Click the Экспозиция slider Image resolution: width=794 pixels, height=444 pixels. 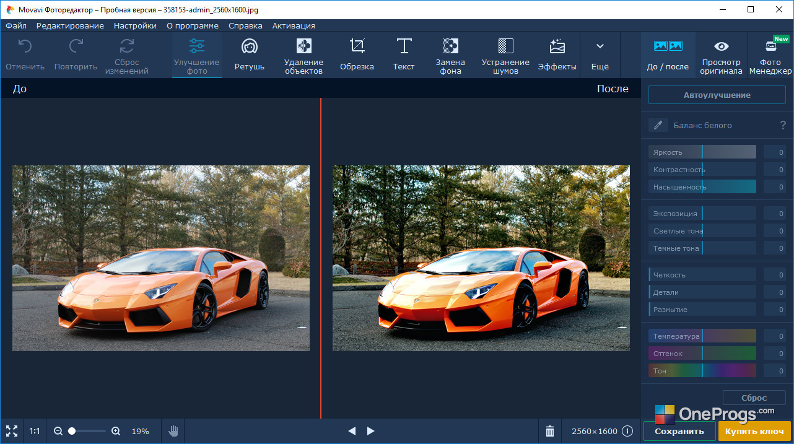tap(702, 213)
